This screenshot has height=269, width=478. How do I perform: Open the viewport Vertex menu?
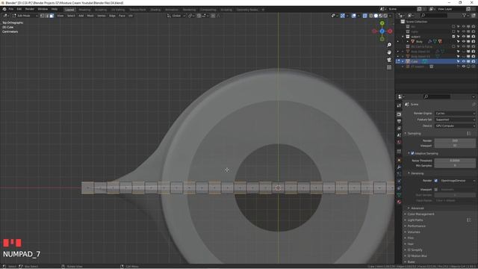[x=102, y=16]
